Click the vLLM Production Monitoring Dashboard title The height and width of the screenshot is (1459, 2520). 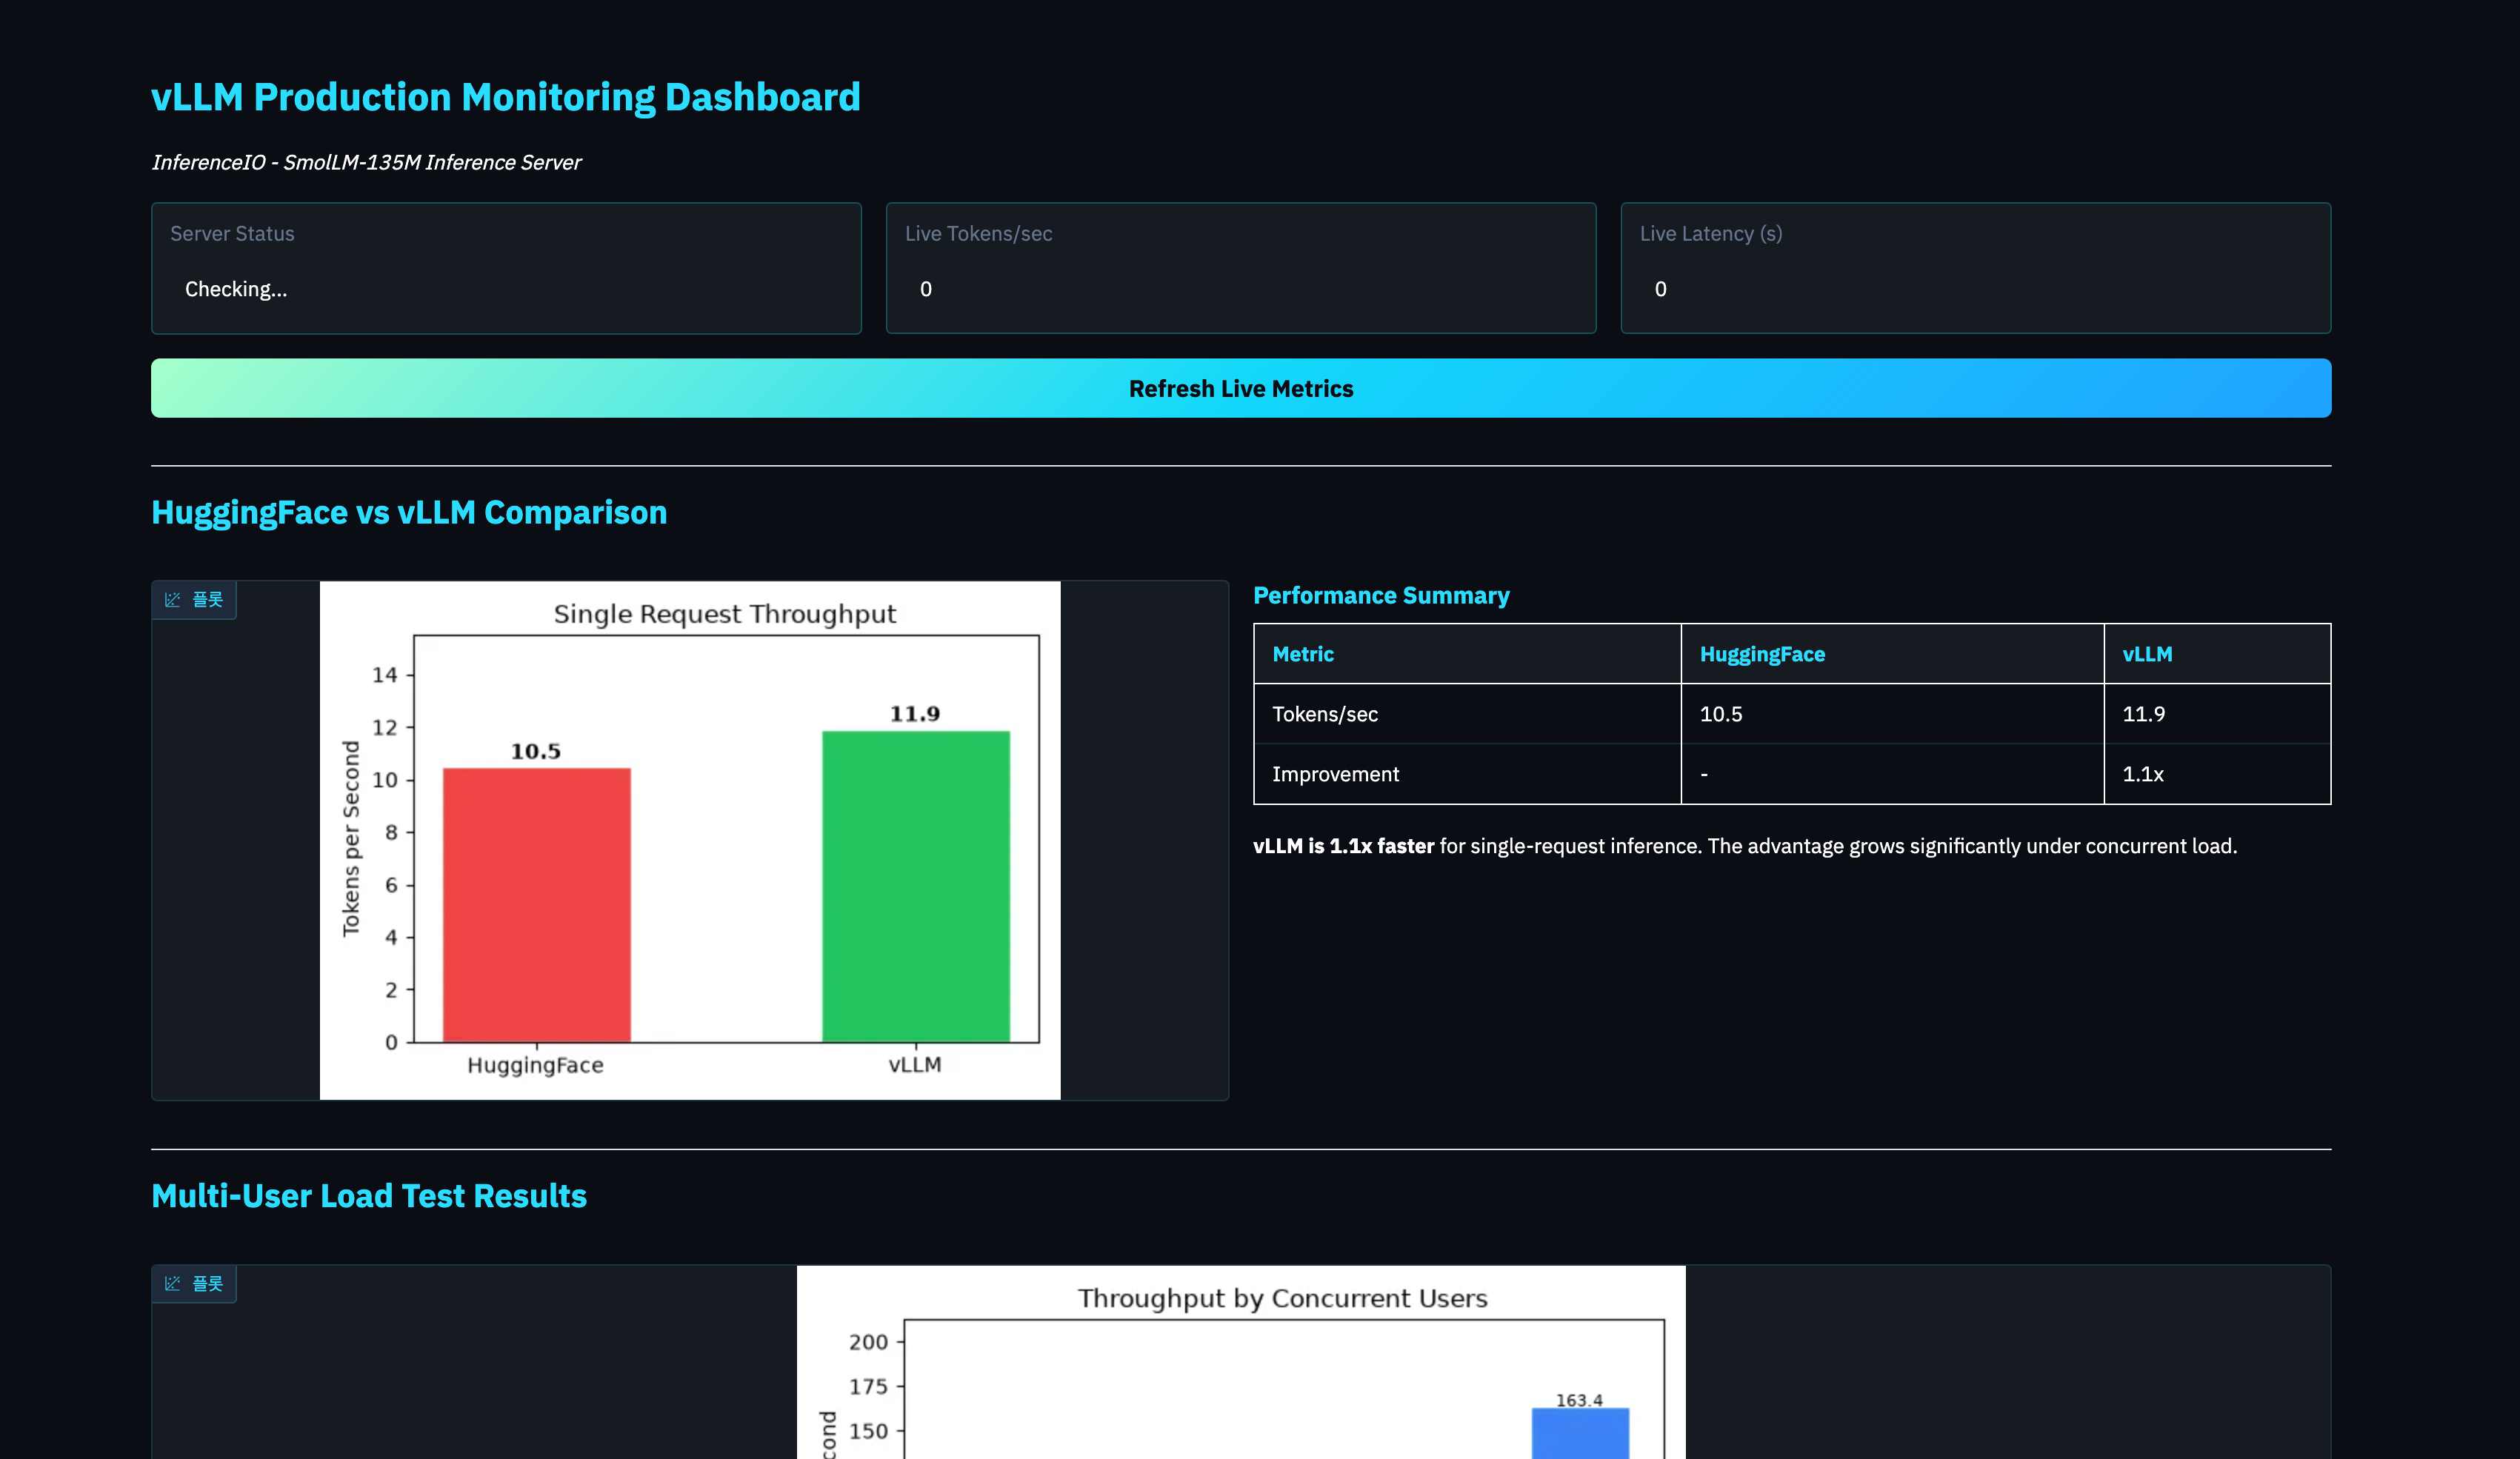[x=506, y=97]
